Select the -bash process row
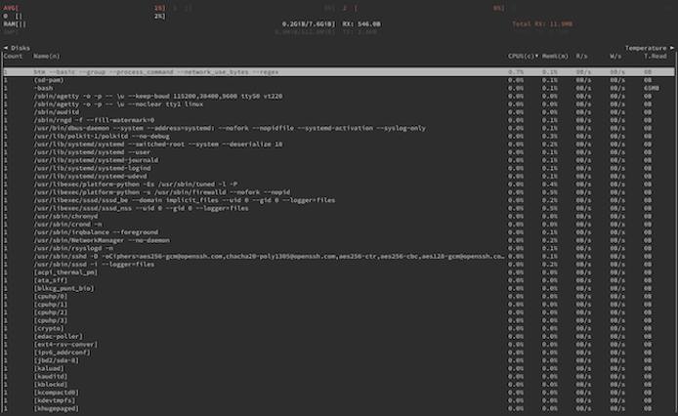This screenshot has width=678, height=416. (x=44, y=87)
